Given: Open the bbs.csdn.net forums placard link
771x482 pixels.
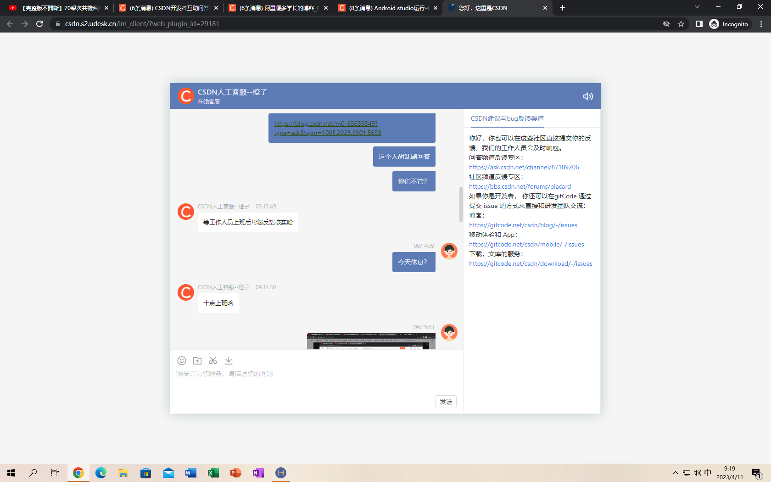Looking at the screenshot, I should tap(520, 187).
